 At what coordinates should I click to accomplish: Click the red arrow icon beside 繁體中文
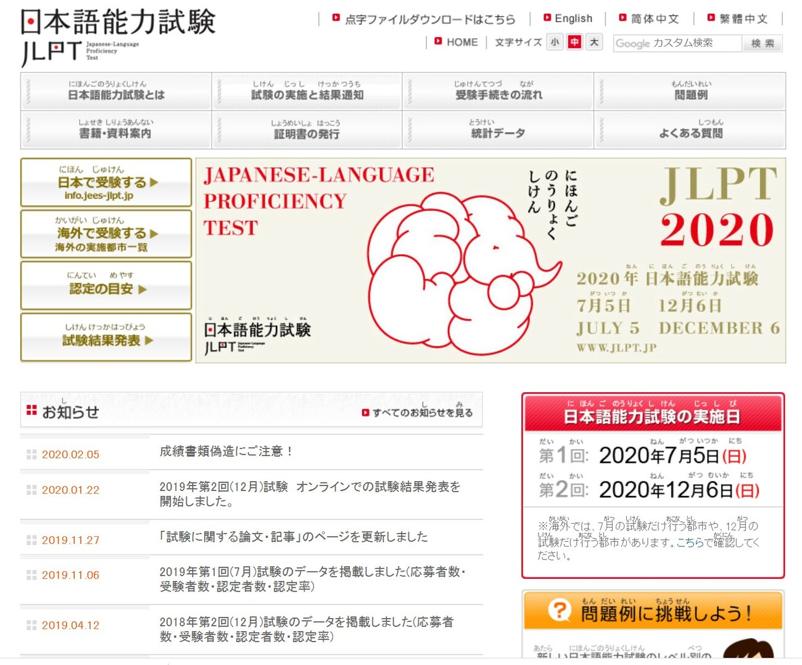tap(711, 18)
